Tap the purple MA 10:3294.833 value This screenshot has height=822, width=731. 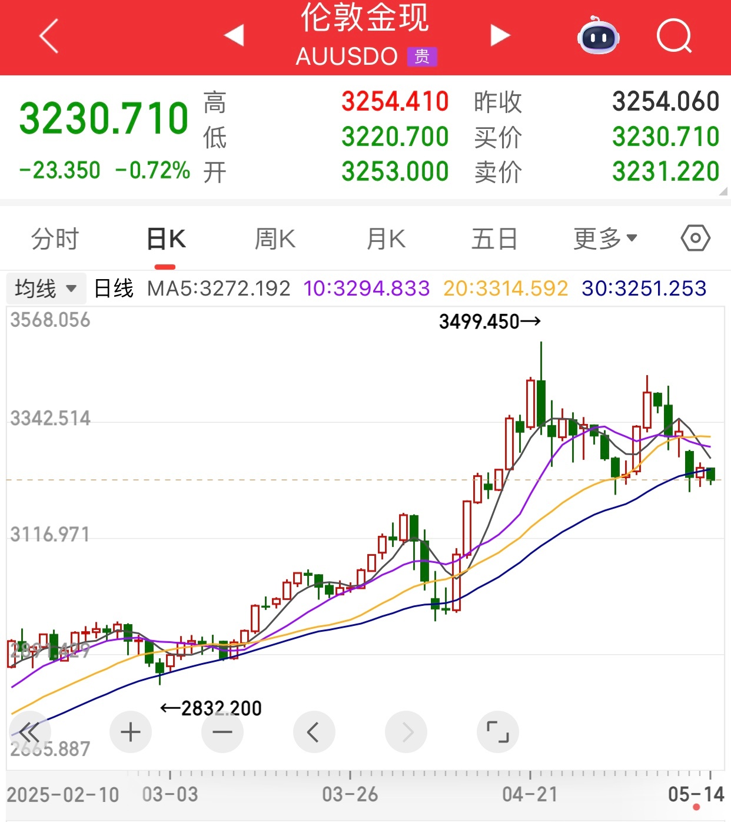coord(367,289)
